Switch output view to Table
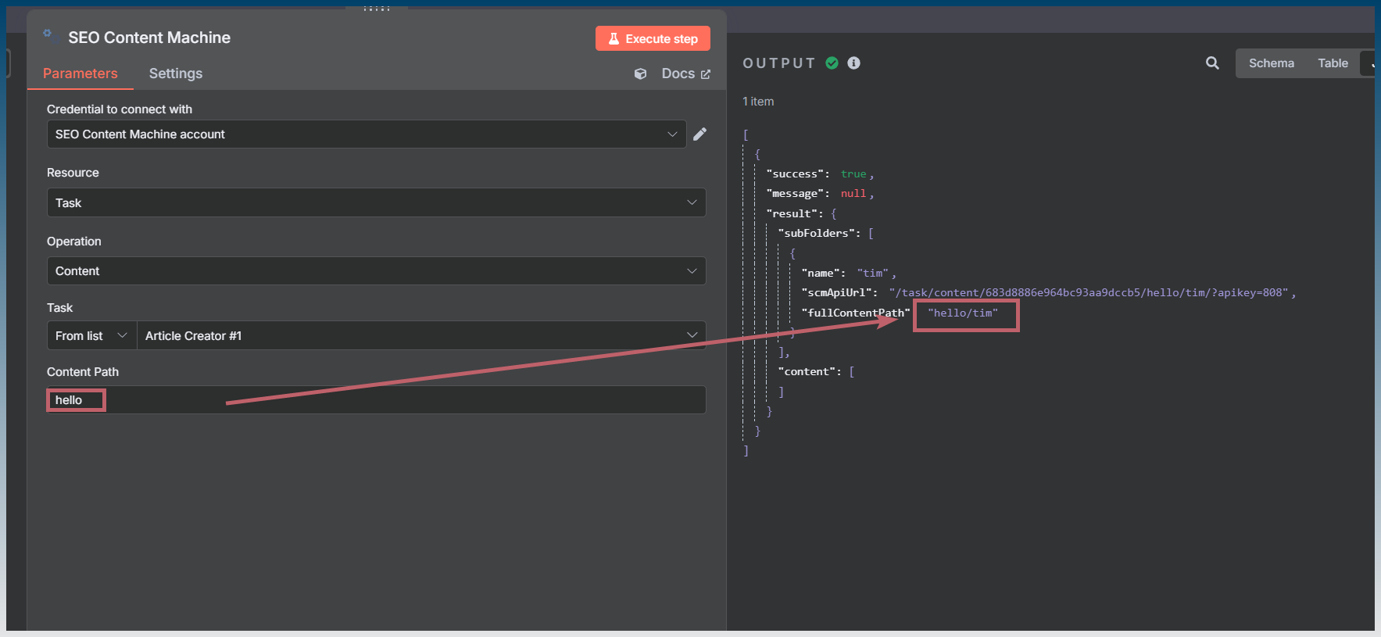The image size is (1381, 637). click(x=1333, y=63)
